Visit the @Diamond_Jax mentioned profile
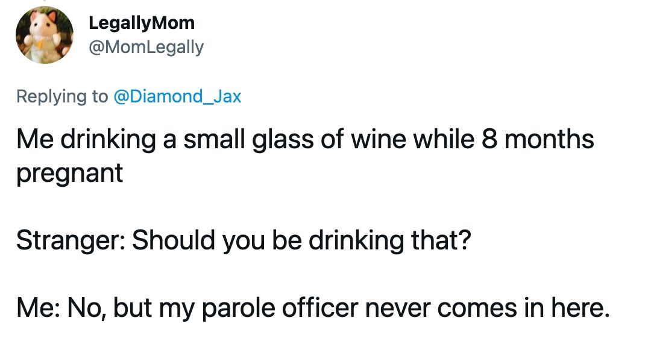 (x=177, y=96)
